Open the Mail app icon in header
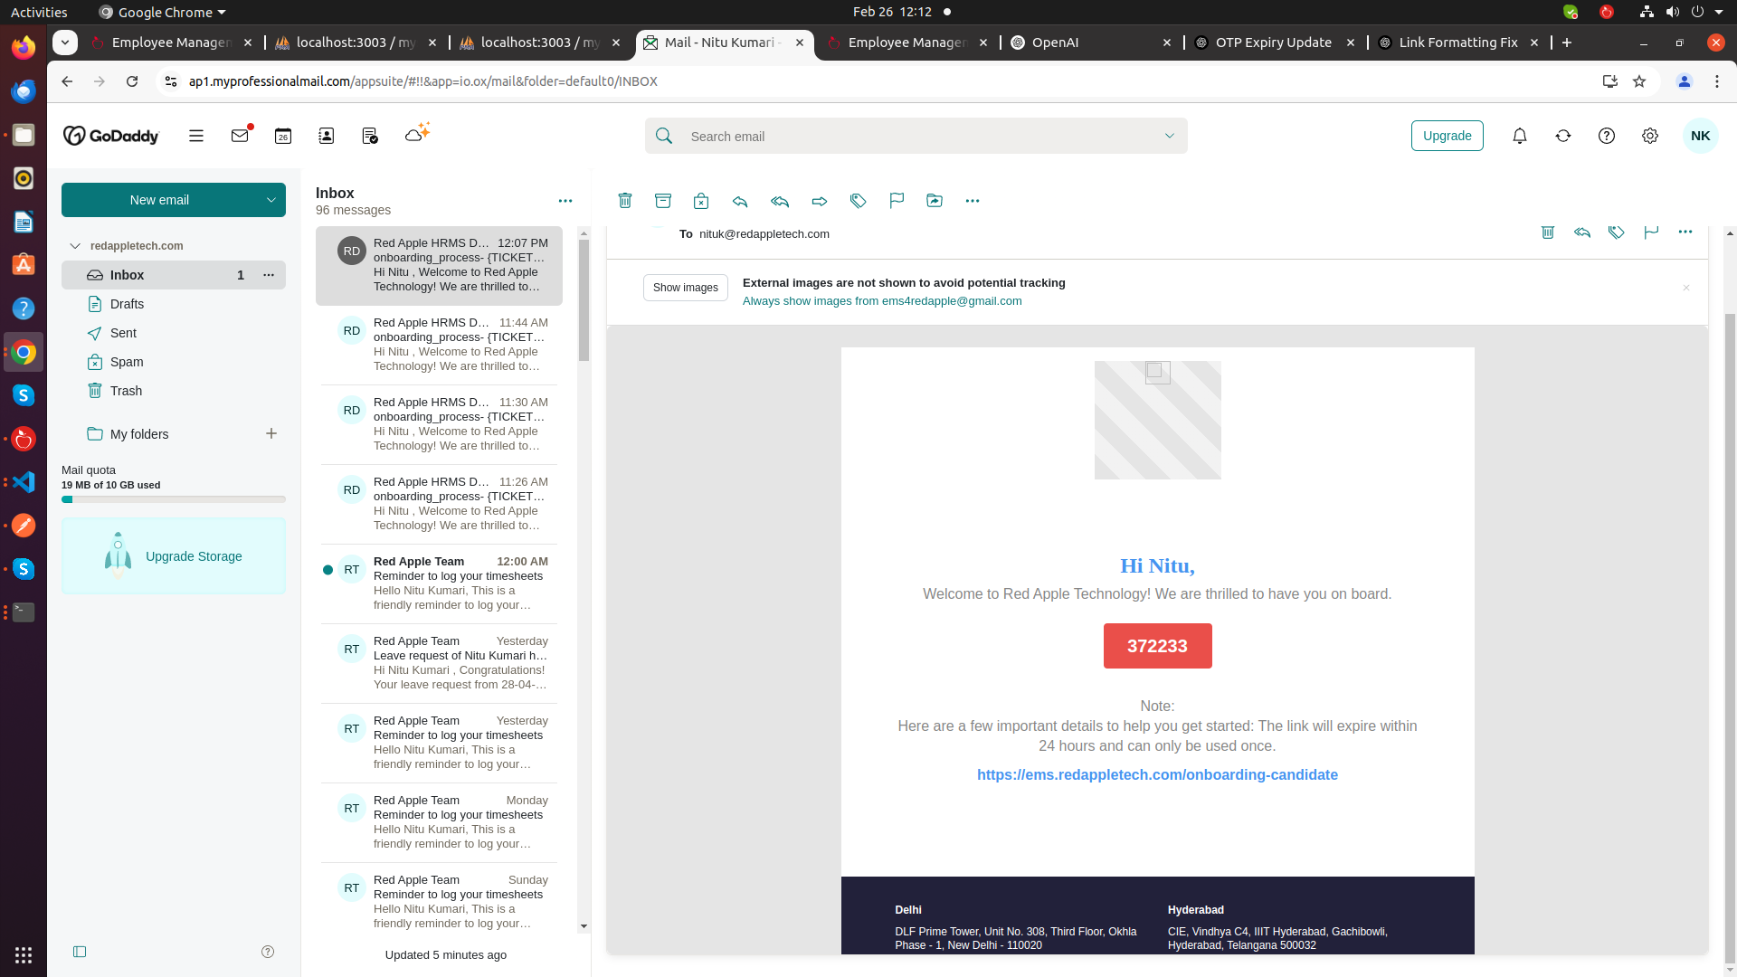This screenshot has width=1737, height=977. coord(240,136)
